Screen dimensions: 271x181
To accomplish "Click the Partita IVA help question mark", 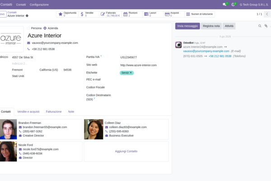I will click(x=101, y=56).
